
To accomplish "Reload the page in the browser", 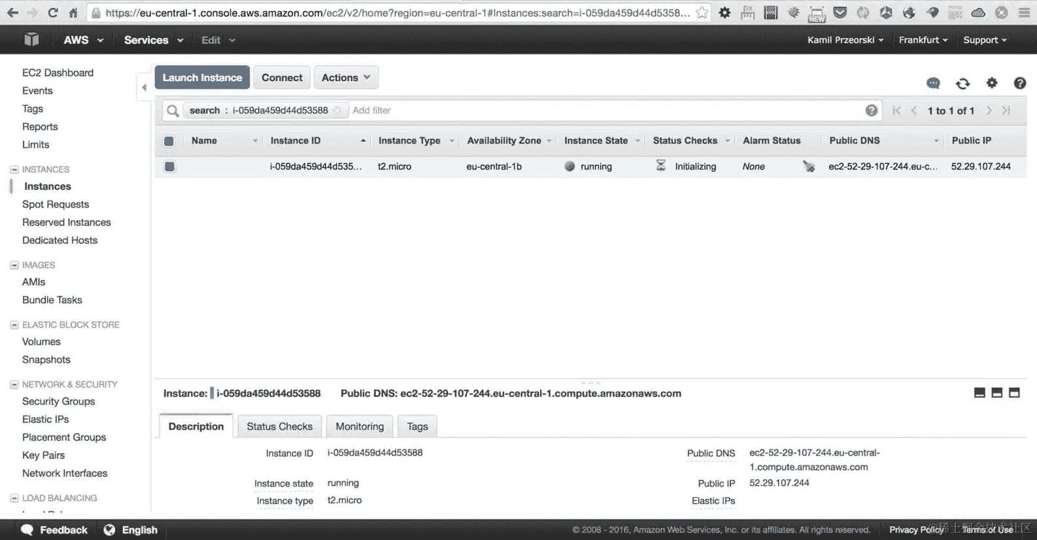I will pyautogui.click(x=53, y=12).
